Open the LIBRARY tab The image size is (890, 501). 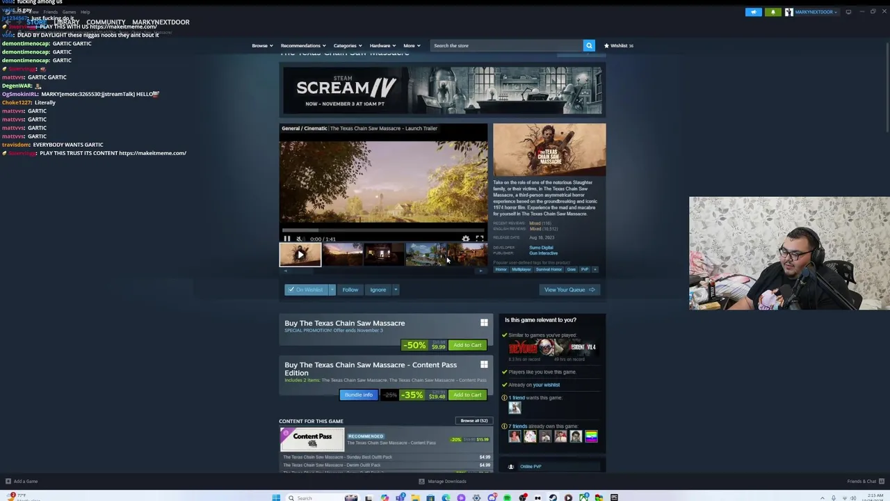coord(67,22)
